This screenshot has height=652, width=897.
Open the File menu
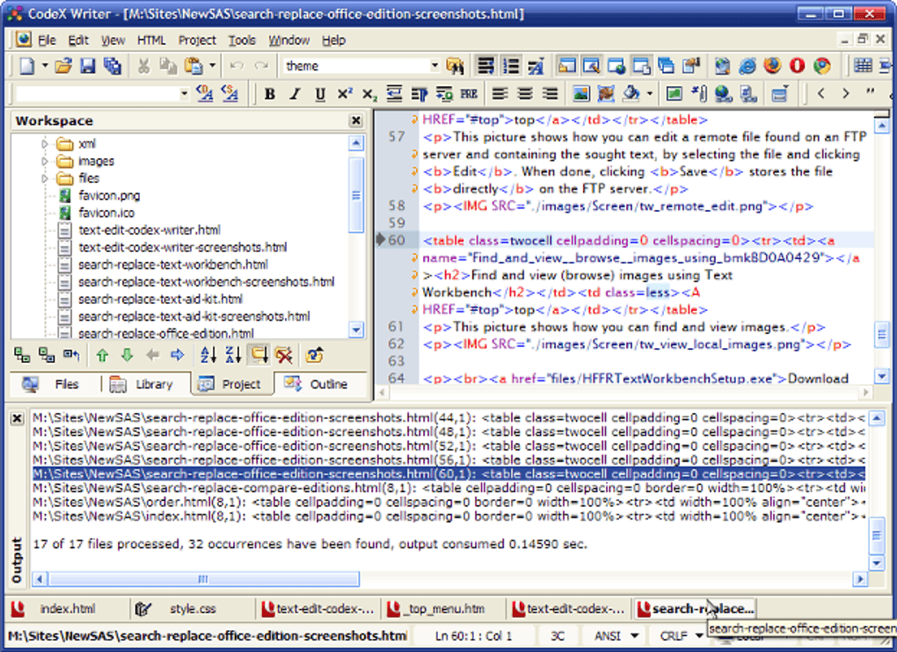(x=47, y=40)
